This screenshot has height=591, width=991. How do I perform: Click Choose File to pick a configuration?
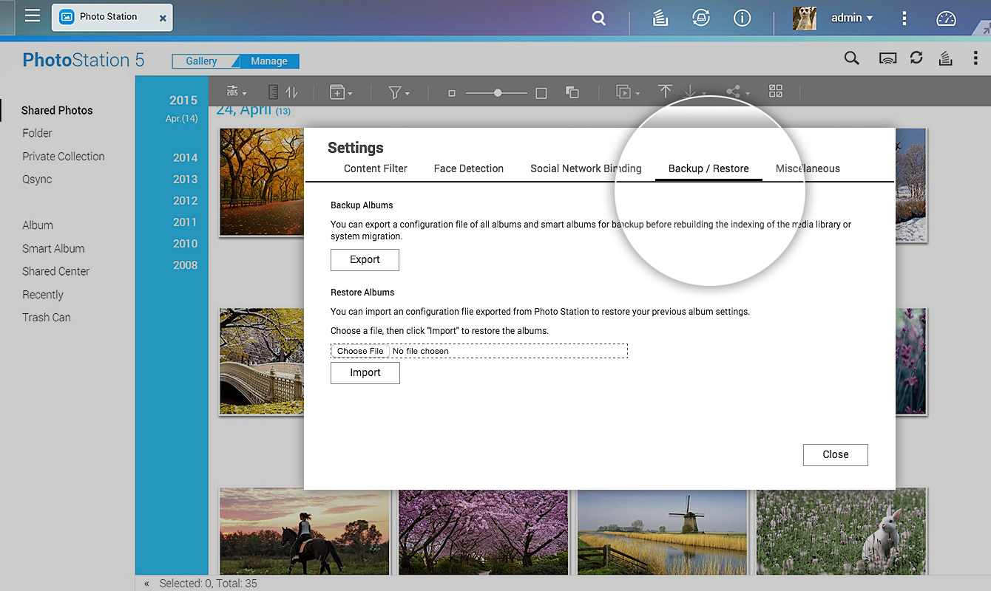pyautogui.click(x=360, y=351)
